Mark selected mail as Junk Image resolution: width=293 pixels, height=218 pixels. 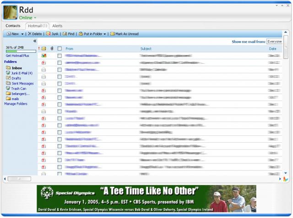click(x=52, y=34)
